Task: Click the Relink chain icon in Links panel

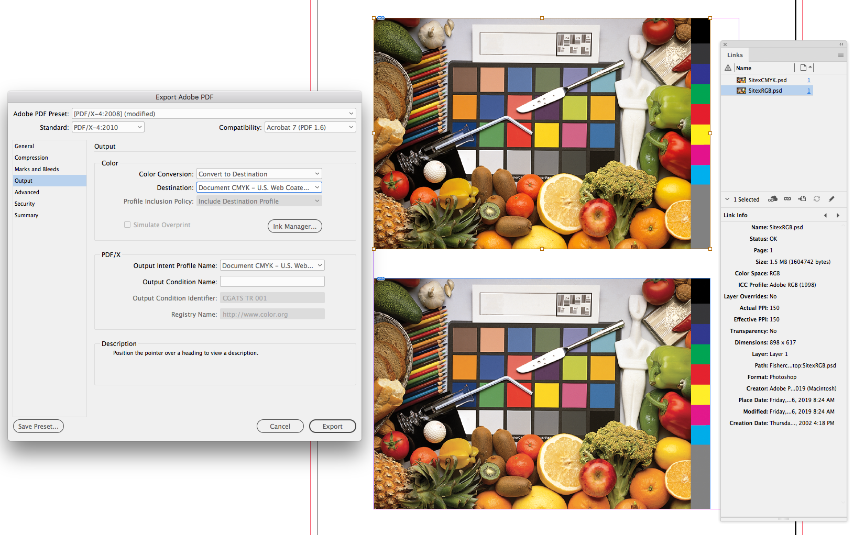Action: tap(787, 199)
